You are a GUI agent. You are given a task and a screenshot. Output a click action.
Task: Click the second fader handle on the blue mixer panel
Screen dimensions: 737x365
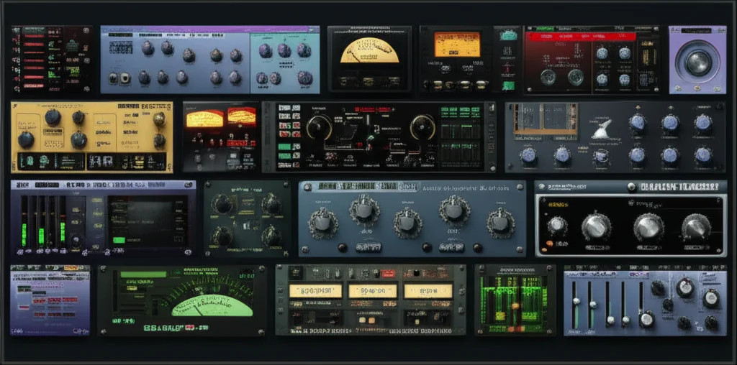593,305
